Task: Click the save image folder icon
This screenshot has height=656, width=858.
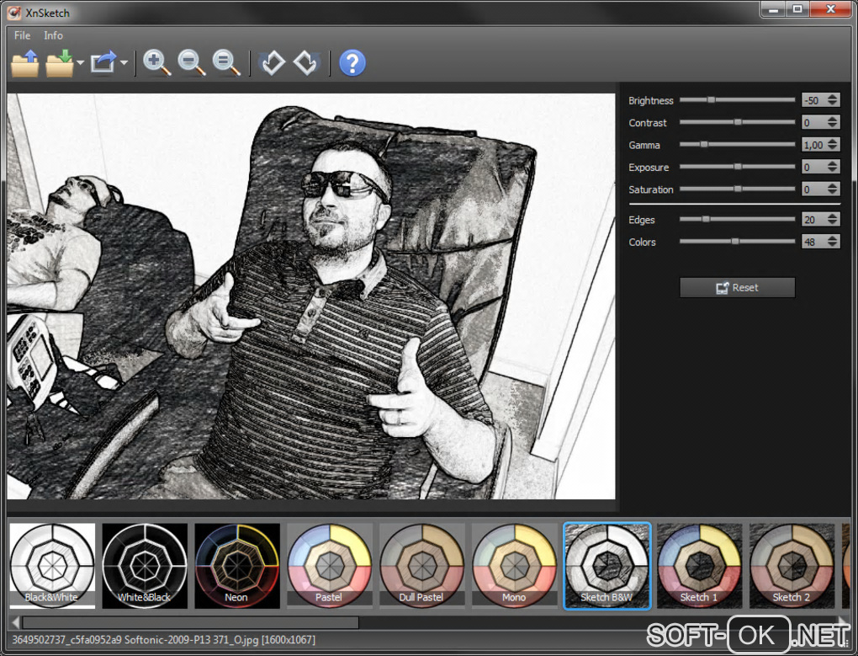Action: [x=60, y=63]
